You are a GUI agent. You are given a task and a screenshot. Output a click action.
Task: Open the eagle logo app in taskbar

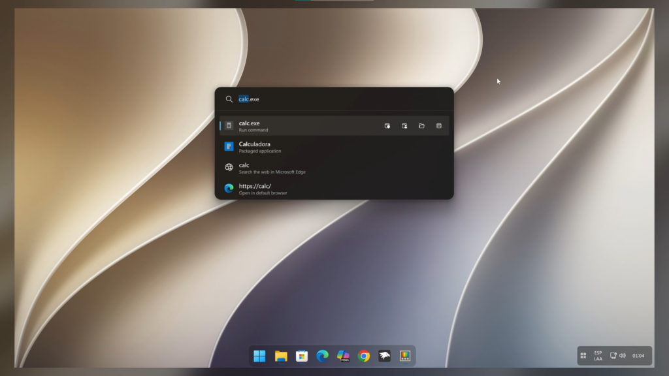pos(384,356)
